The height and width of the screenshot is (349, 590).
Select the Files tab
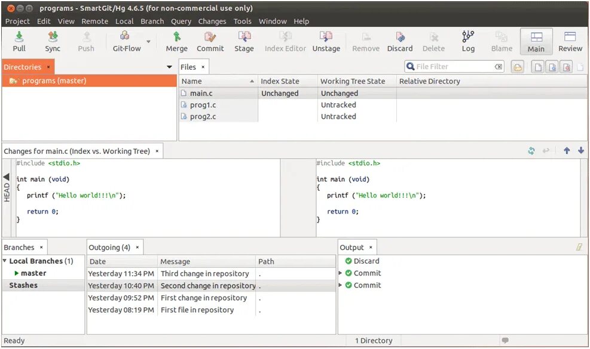tap(188, 67)
